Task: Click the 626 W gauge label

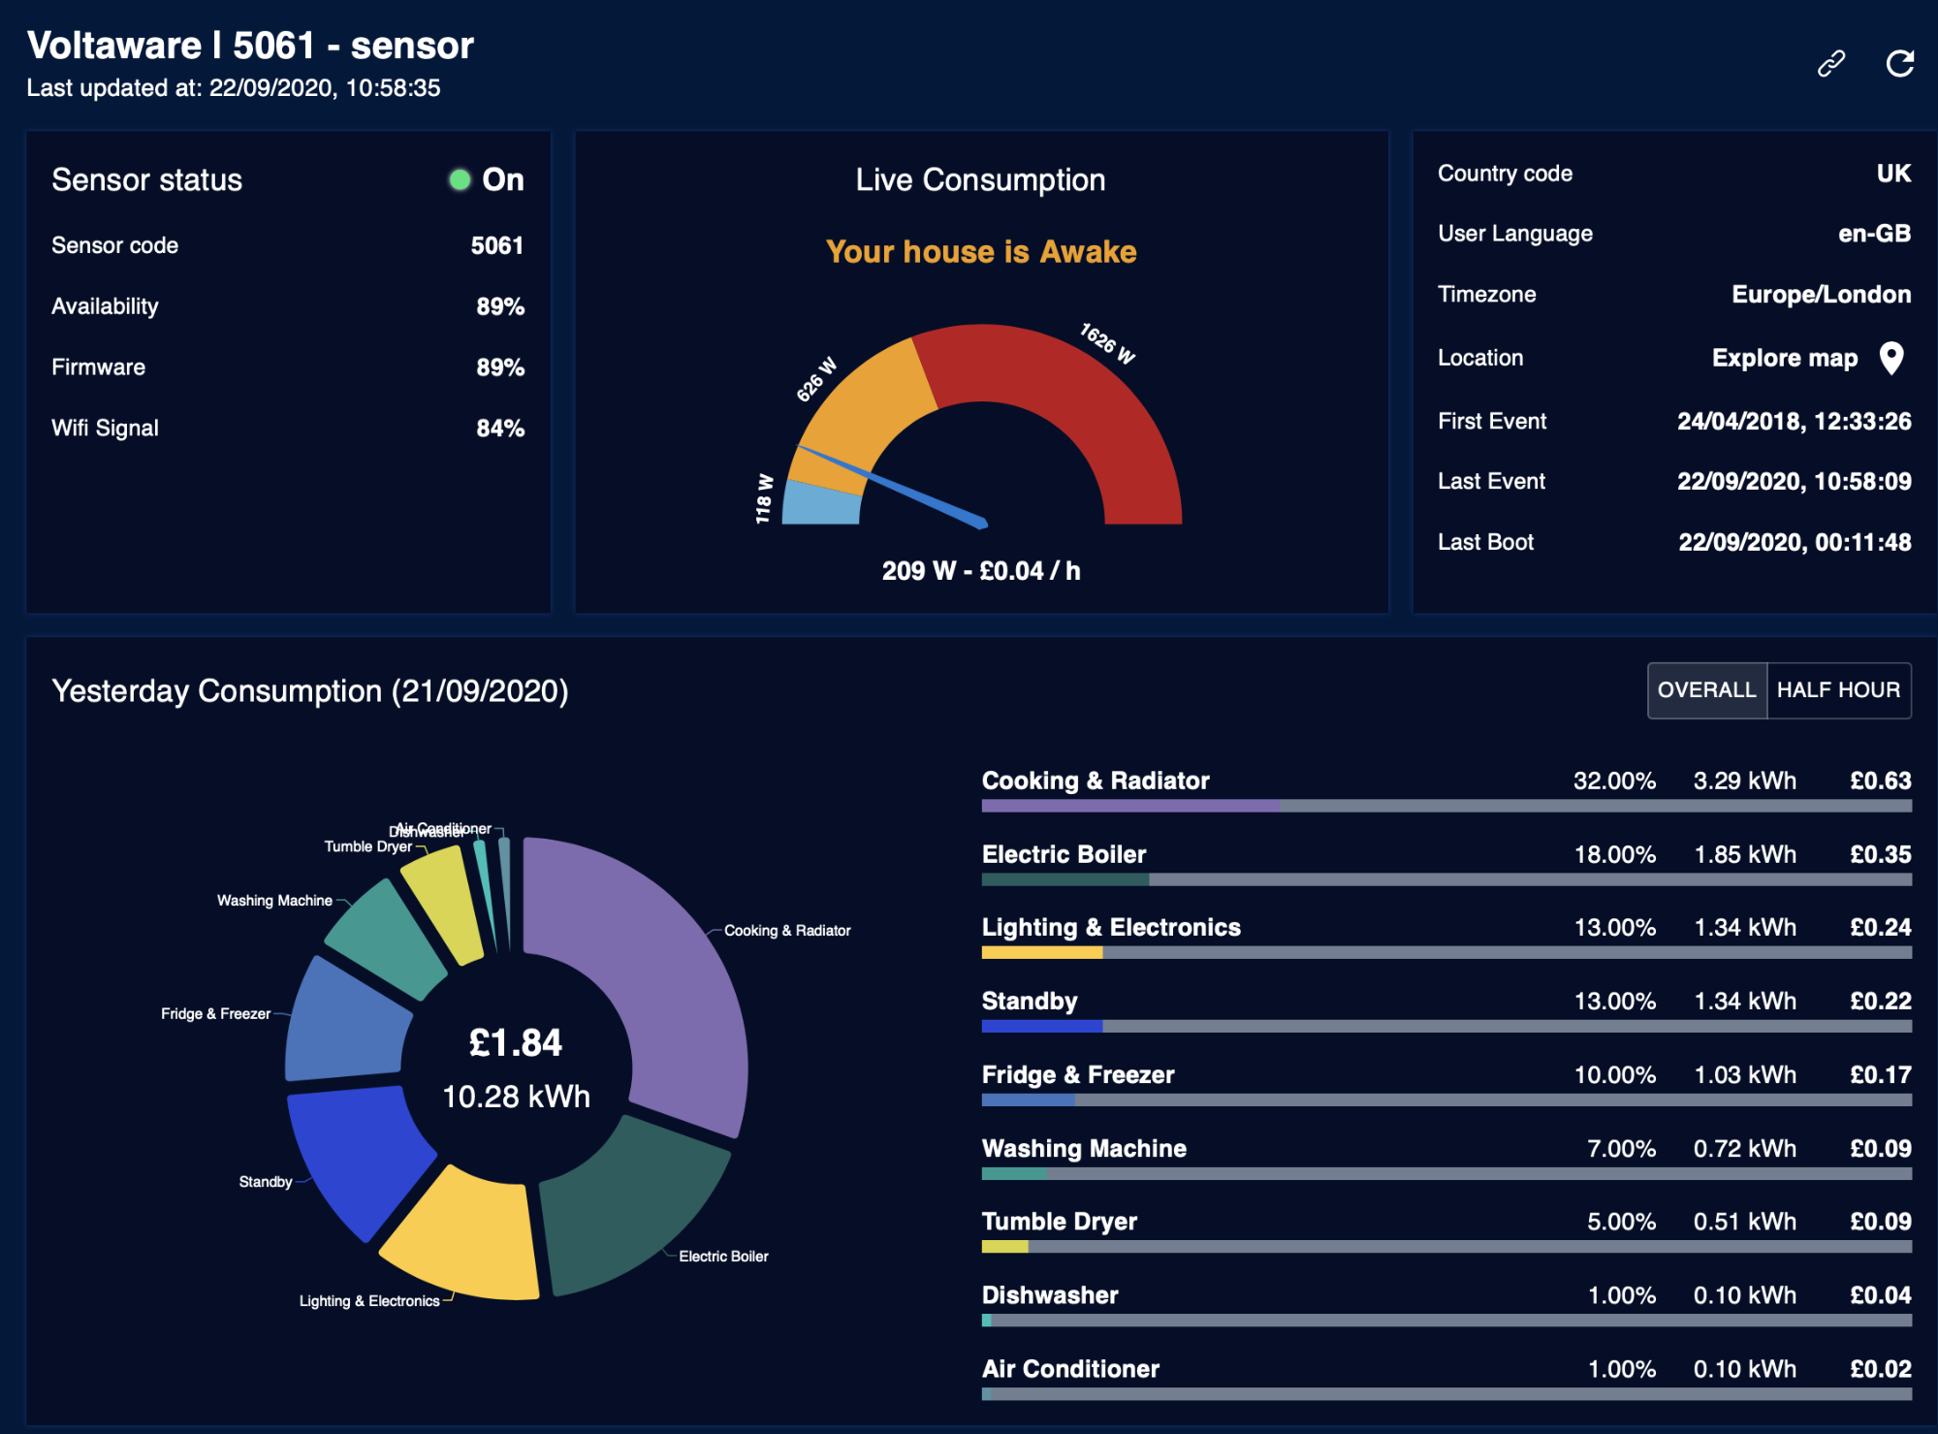Action: pyautogui.click(x=816, y=379)
